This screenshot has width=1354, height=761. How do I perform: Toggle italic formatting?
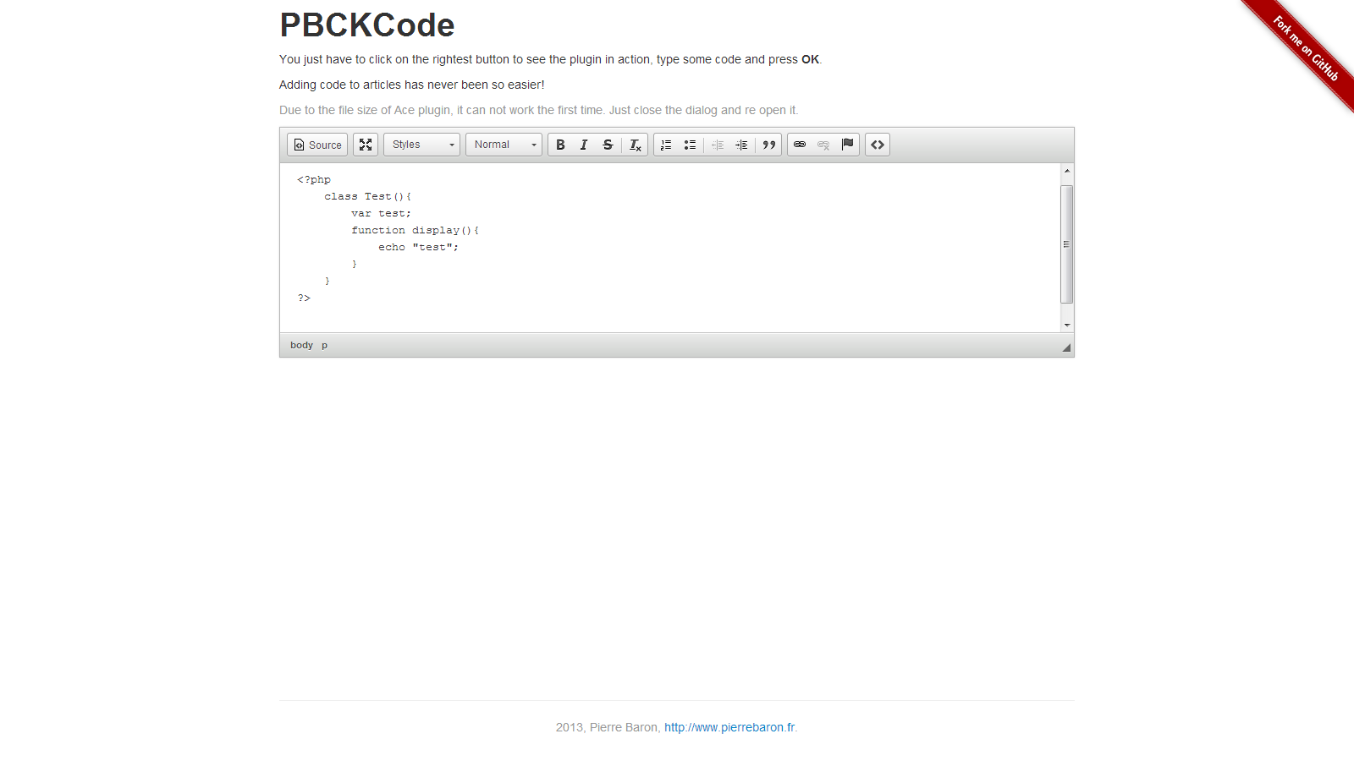tap(584, 145)
